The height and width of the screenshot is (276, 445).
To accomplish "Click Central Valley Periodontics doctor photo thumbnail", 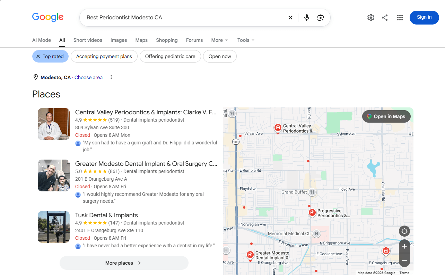I will point(54,124).
